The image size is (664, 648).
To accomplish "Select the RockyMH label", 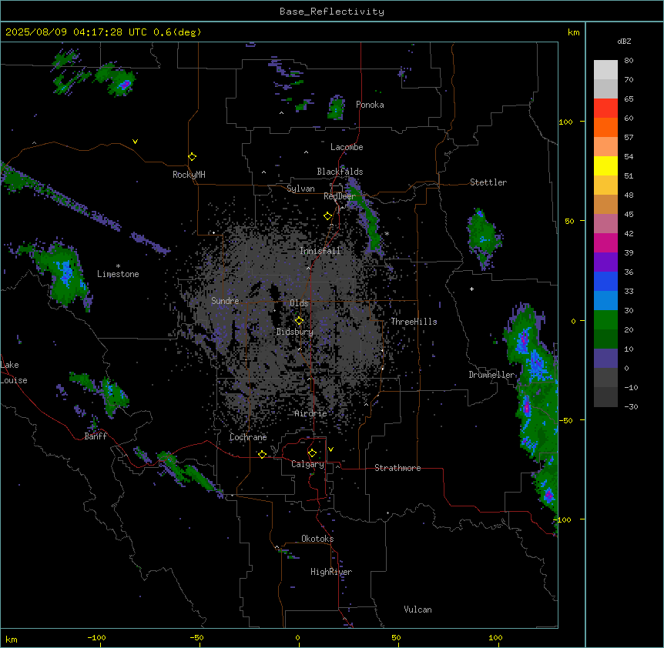I will 189,175.
